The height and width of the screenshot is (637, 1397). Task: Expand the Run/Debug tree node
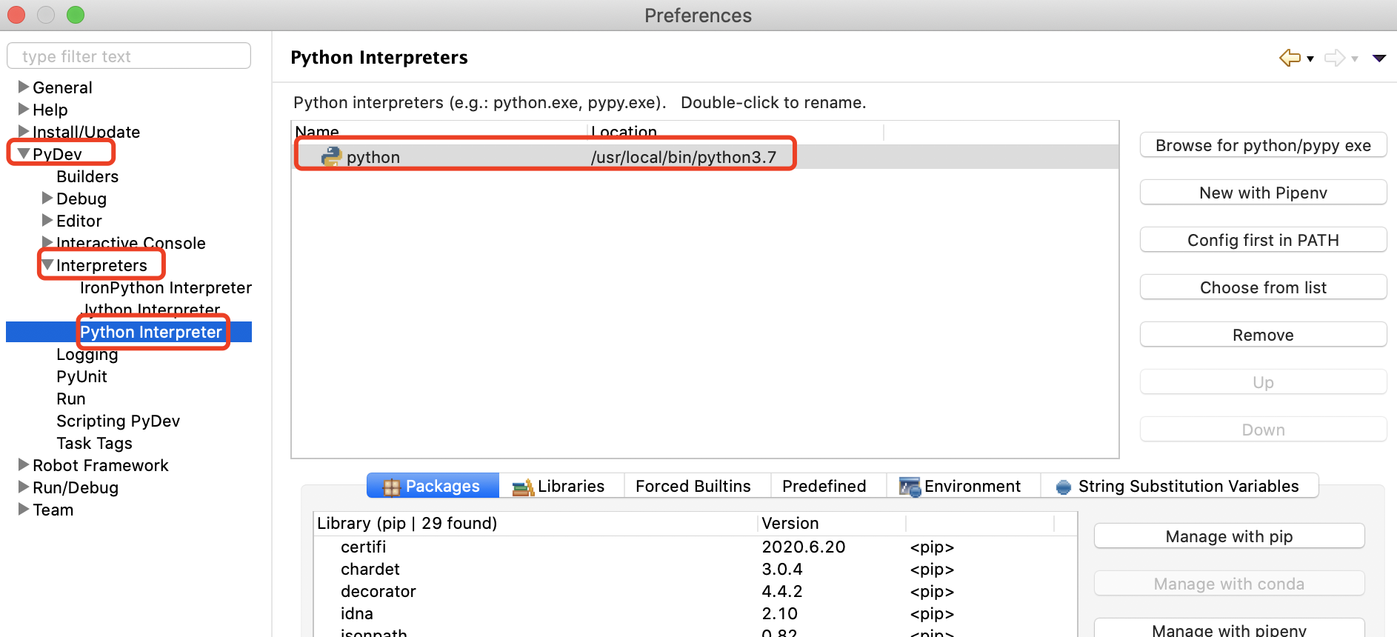click(x=24, y=487)
